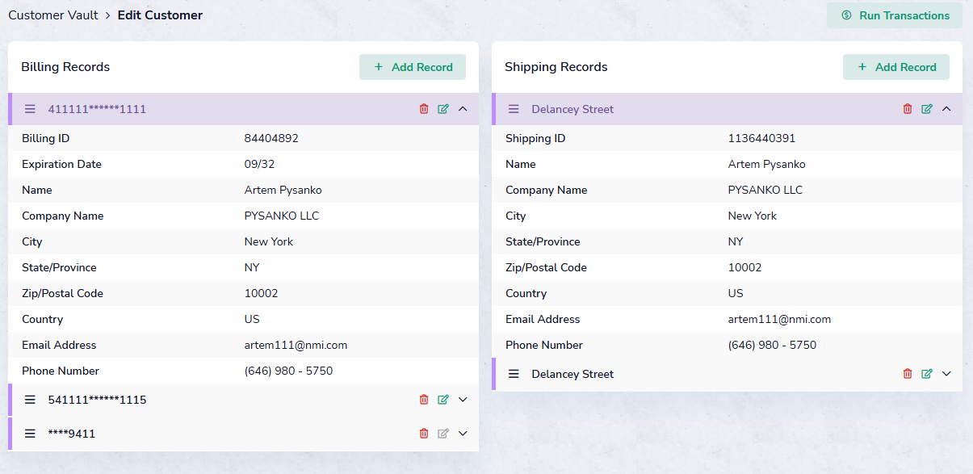The height and width of the screenshot is (474, 973).
Task: Delete billing record 541111******1115
Action: pos(424,400)
